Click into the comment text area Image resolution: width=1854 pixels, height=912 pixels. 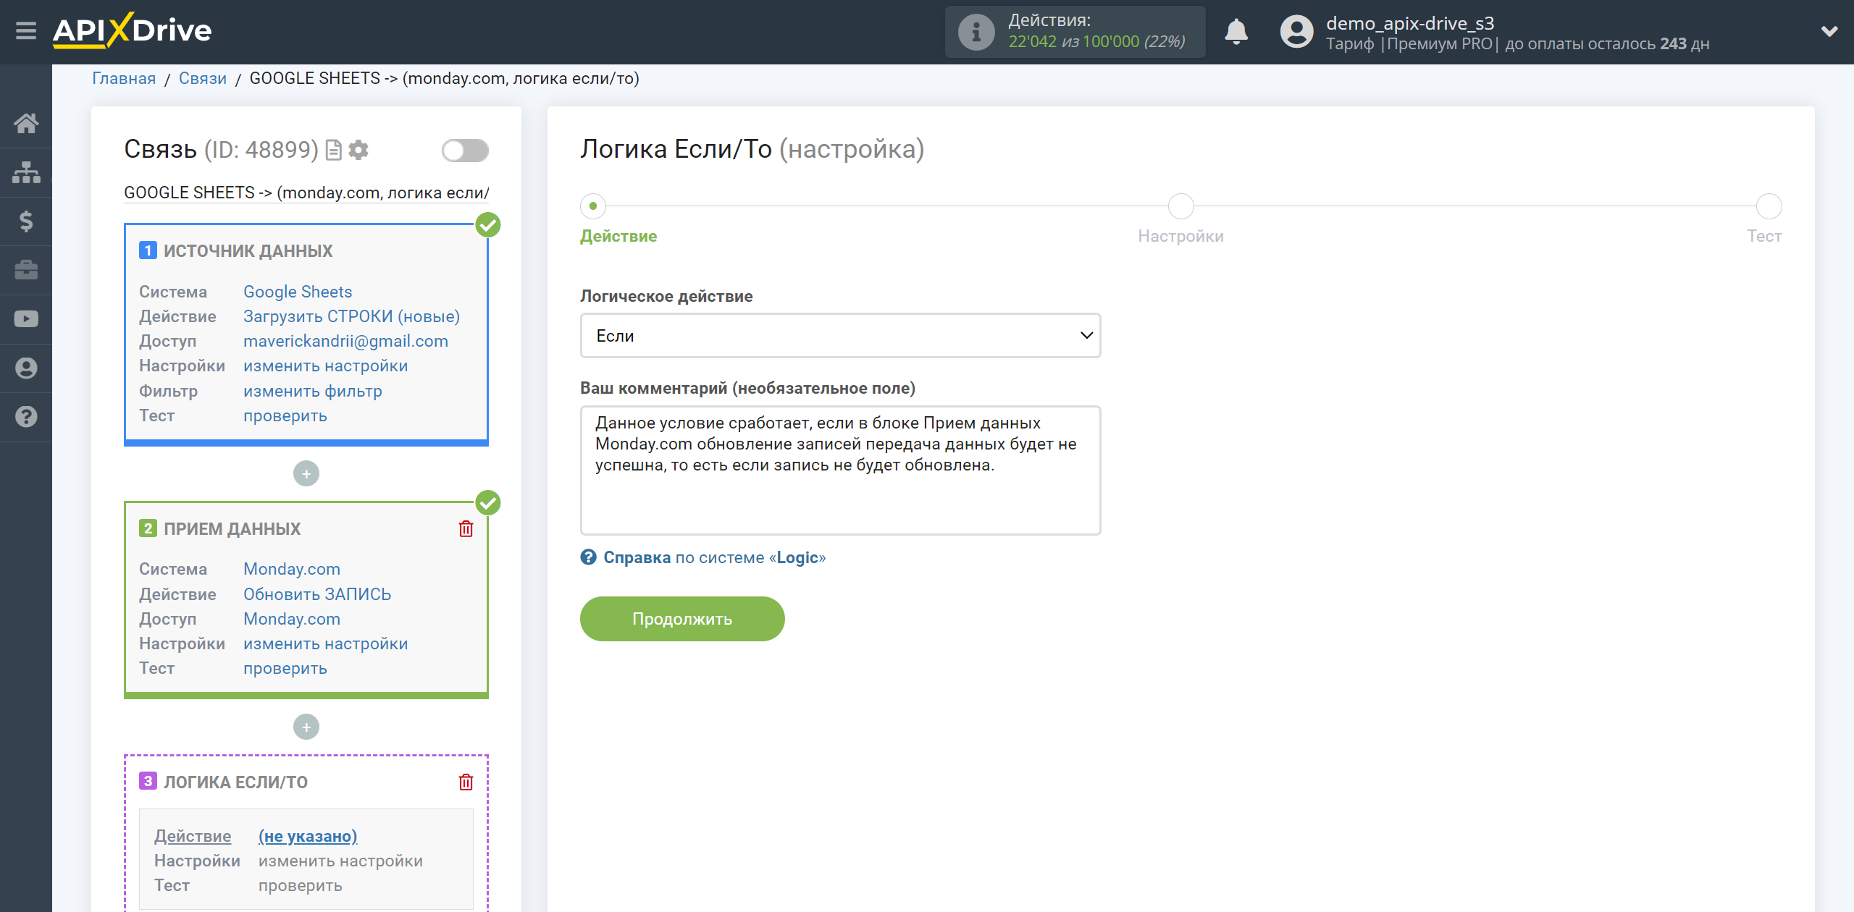(840, 470)
